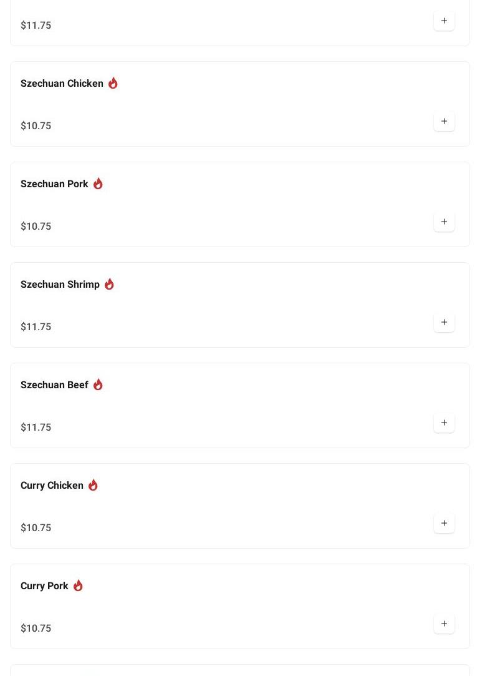Add Szechuan Chicken using plus icon

[x=444, y=121]
